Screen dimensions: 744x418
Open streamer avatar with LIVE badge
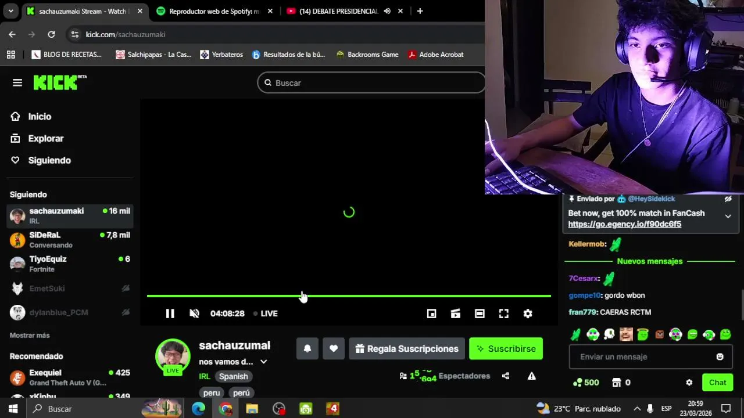pyautogui.click(x=173, y=356)
